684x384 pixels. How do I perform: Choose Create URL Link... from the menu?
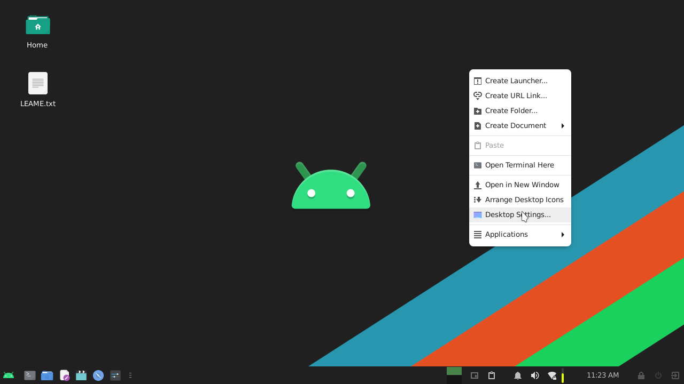[x=520, y=95]
